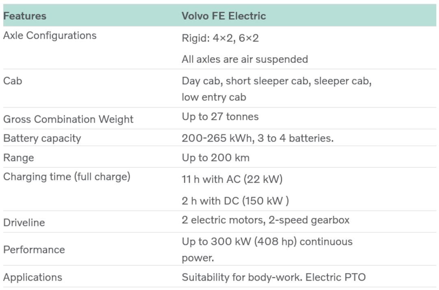Click the Up to 27 tonnes value
The height and width of the screenshot is (290, 439).
220,117
